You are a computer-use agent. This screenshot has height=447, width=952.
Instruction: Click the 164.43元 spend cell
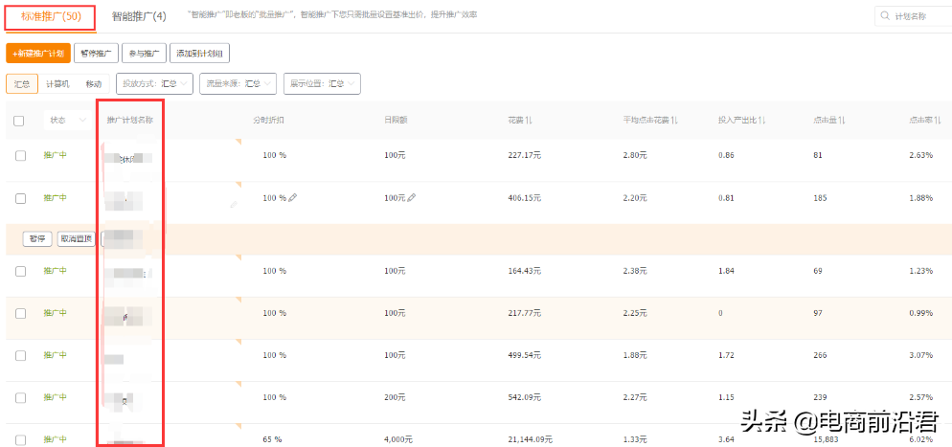coord(524,271)
